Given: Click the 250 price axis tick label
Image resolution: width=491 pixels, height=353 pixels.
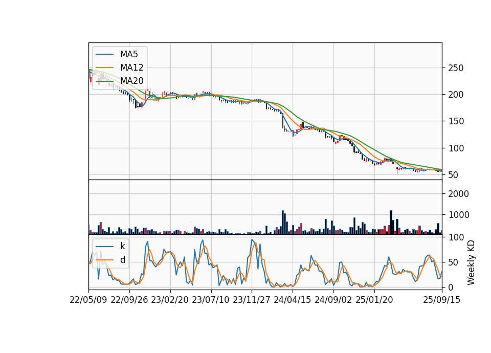Looking at the screenshot, I should click(x=456, y=68).
